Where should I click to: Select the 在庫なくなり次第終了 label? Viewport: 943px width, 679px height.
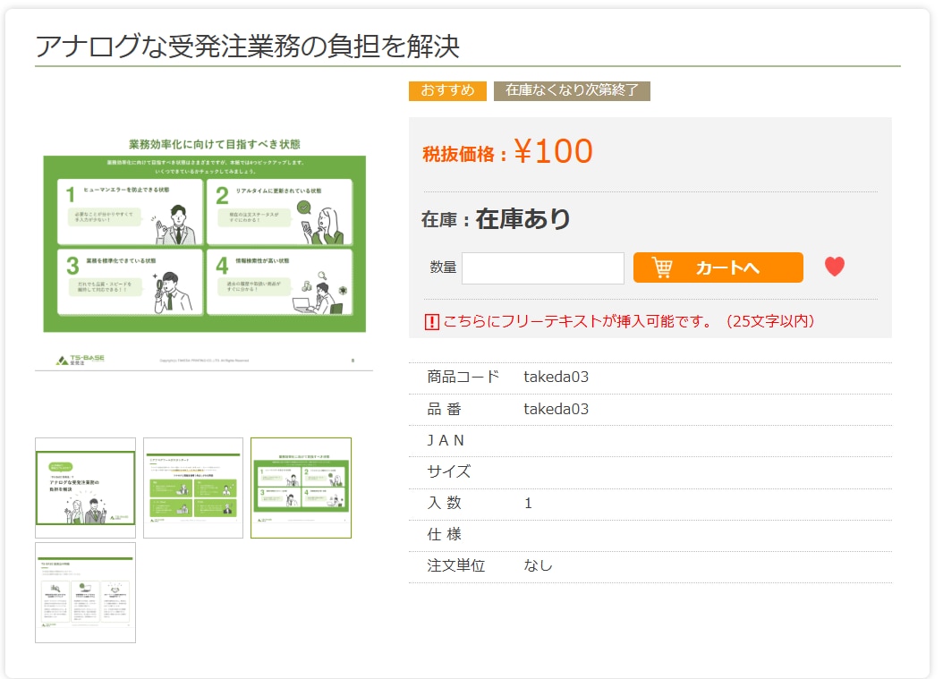point(572,90)
